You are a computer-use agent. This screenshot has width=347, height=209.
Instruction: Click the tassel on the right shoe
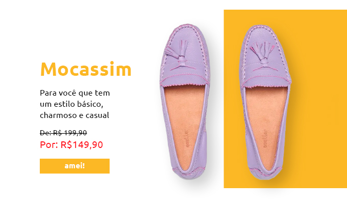click(x=262, y=53)
